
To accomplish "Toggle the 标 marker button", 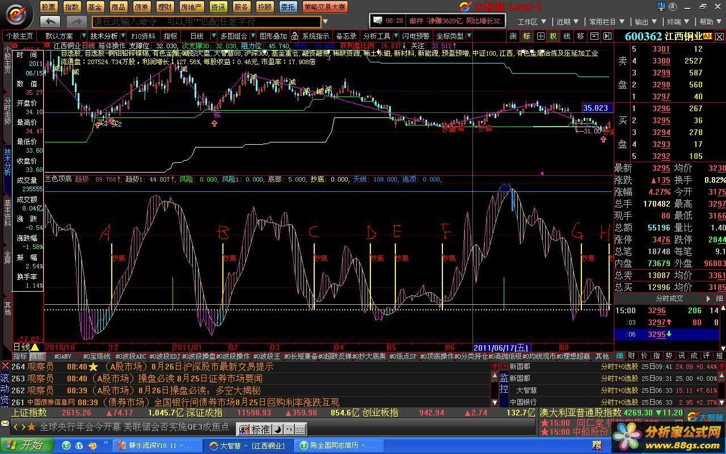I will [527, 36].
